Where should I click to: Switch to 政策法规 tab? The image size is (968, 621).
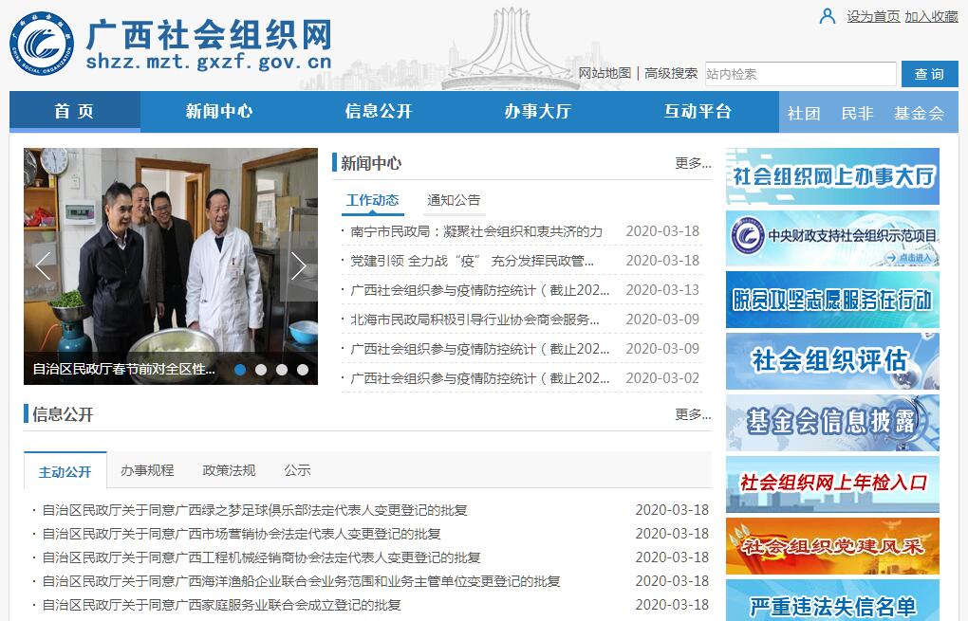point(229,470)
